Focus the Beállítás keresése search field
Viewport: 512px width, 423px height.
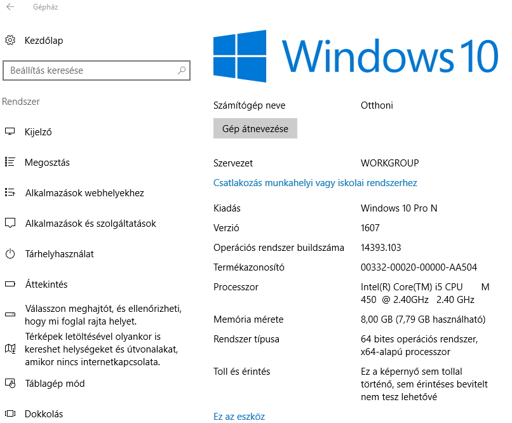point(97,70)
